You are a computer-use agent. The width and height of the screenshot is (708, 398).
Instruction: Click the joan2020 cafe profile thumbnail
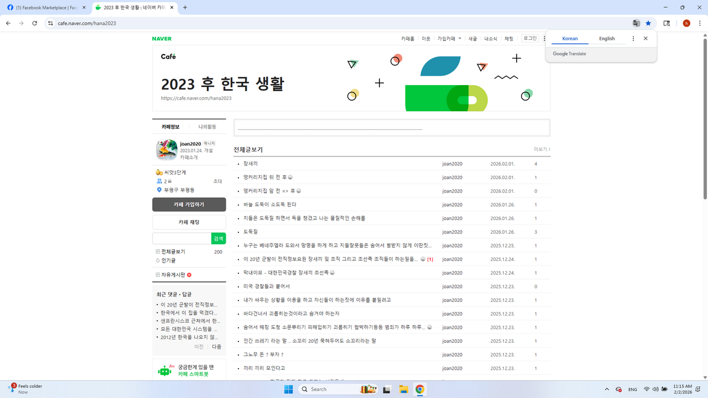(166, 150)
